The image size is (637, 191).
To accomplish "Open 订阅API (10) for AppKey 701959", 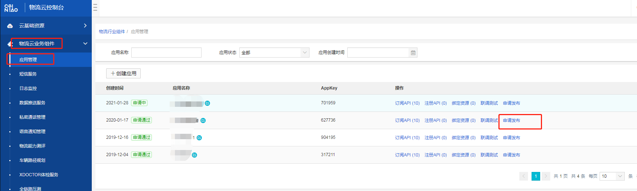I will click(407, 103).
